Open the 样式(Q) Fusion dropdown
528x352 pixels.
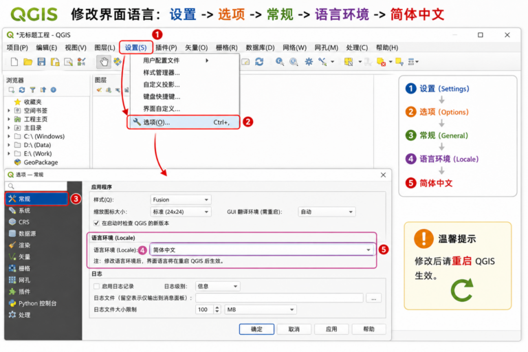(x=181, y=200)
